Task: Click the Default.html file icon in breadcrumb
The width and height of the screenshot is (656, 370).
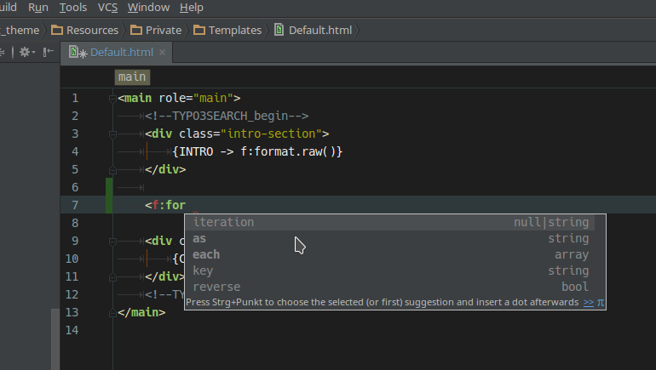Action: 279,30
